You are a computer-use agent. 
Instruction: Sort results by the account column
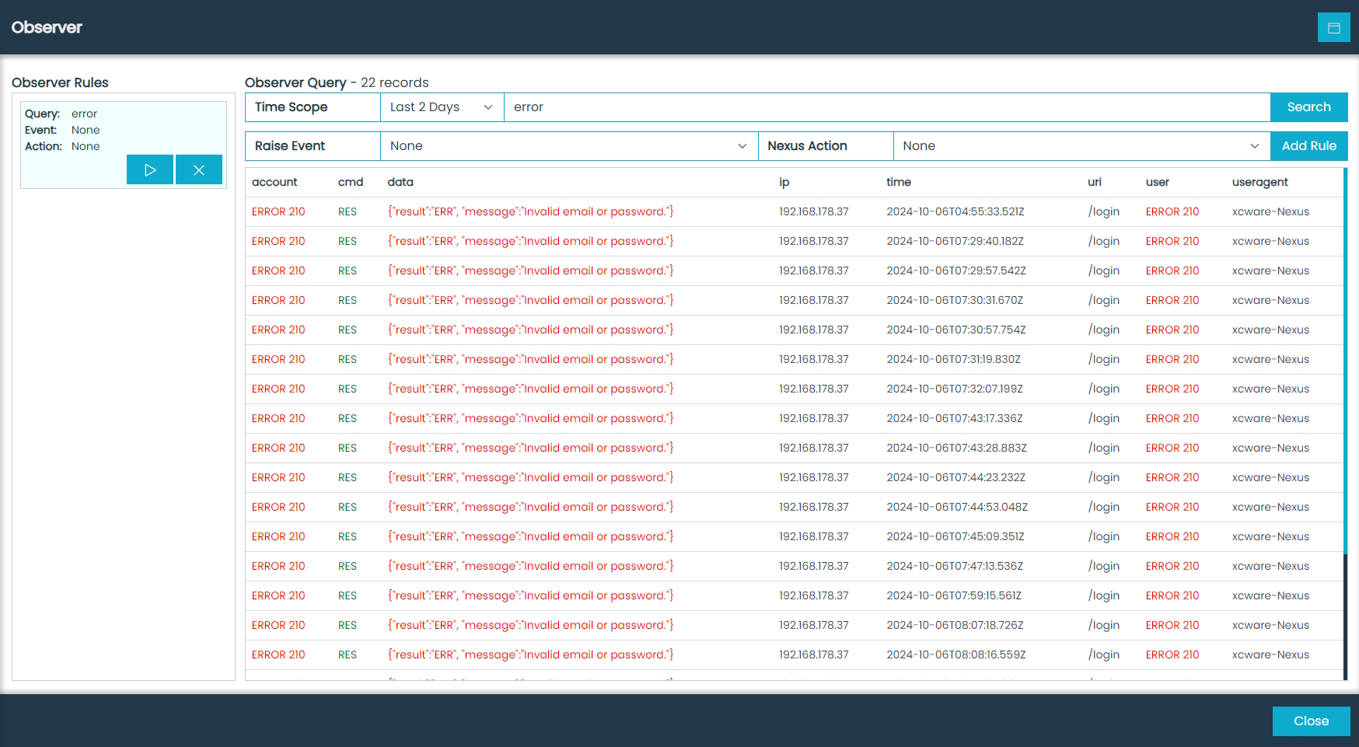(x=274, y=182)
